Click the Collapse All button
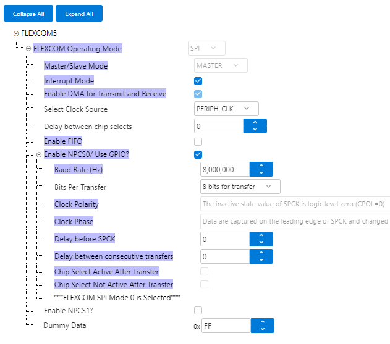The image size is (390, 344). coord(28,14)
